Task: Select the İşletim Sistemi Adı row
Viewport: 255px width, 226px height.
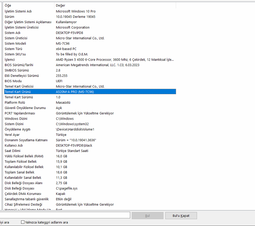Action: tap(90, 11)
